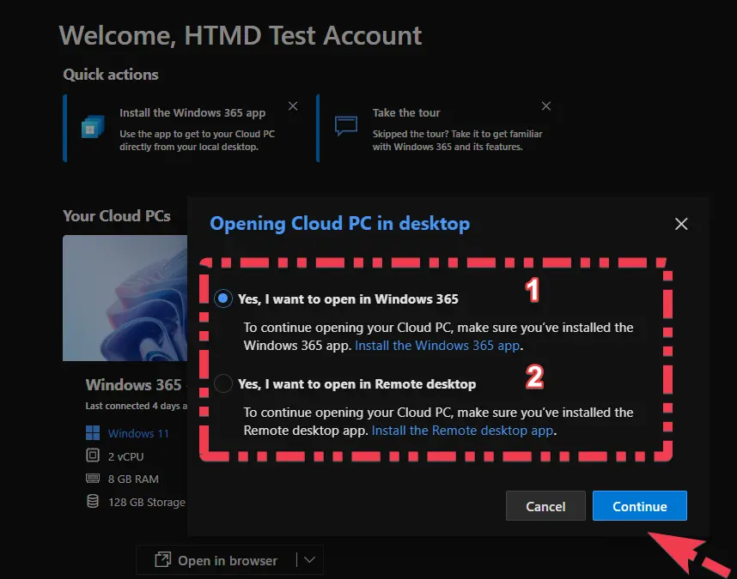This screenshot has height=579, width=737.
Task: Click the Opening Cloud PC in desktop title
Action: 339,224
